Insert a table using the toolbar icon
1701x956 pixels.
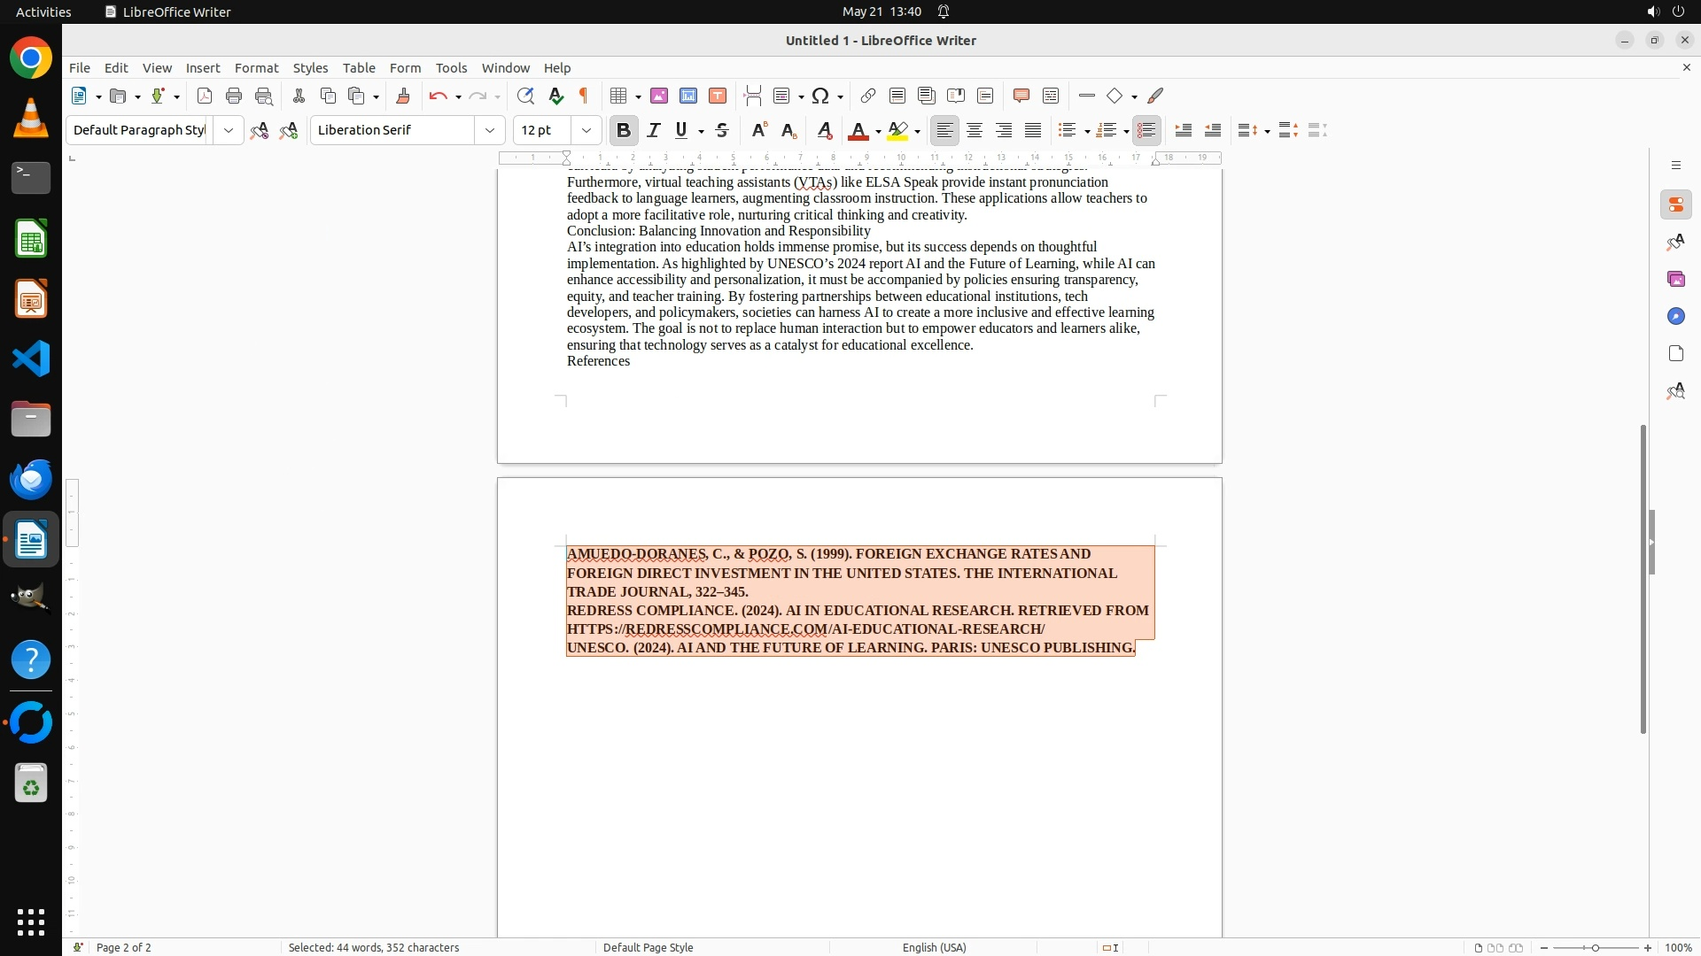pos(619,96)
